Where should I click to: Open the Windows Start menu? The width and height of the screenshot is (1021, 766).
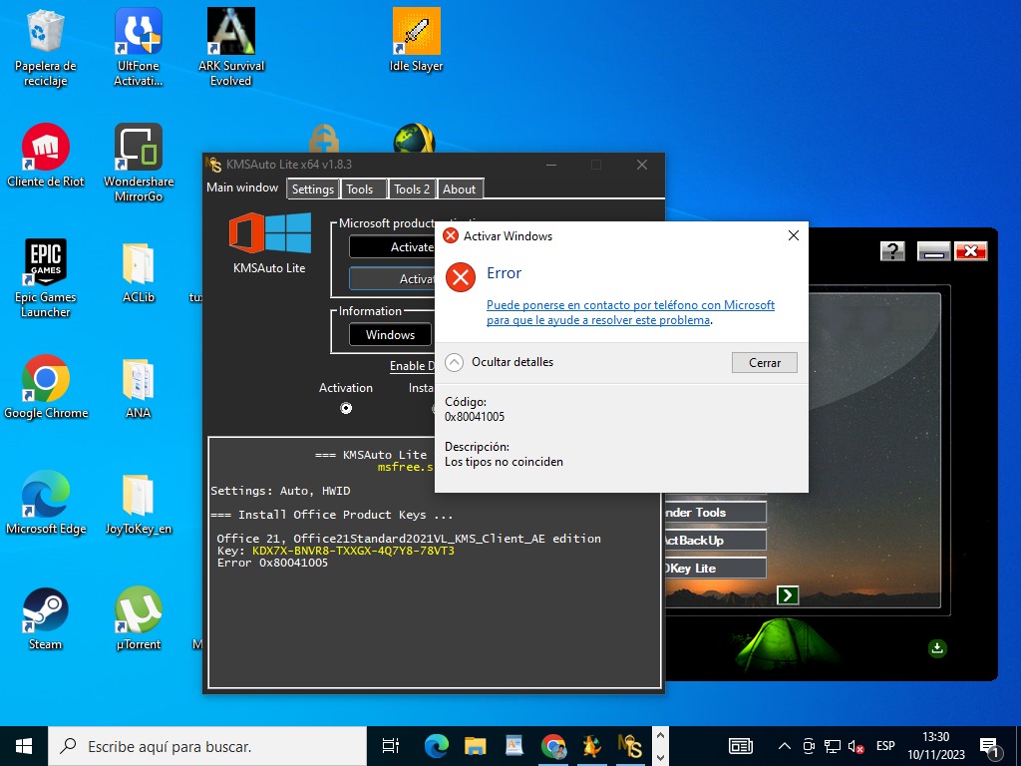click(x=24, y=746)
